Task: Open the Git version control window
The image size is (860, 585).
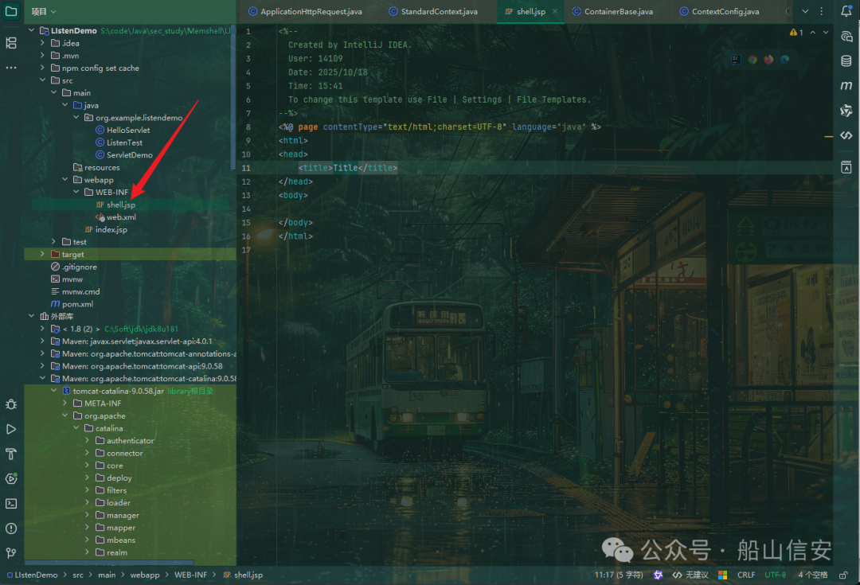Action: pyautogui.click(x=11, y=552)
